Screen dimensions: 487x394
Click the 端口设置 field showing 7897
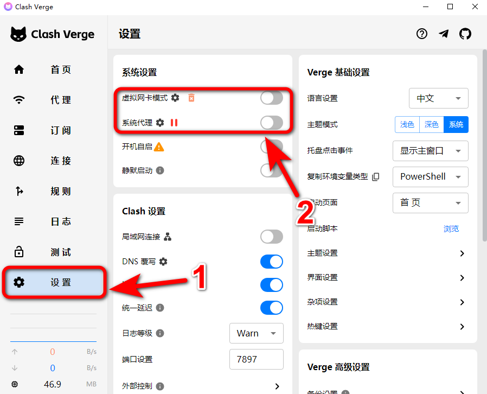pos(257,359)
